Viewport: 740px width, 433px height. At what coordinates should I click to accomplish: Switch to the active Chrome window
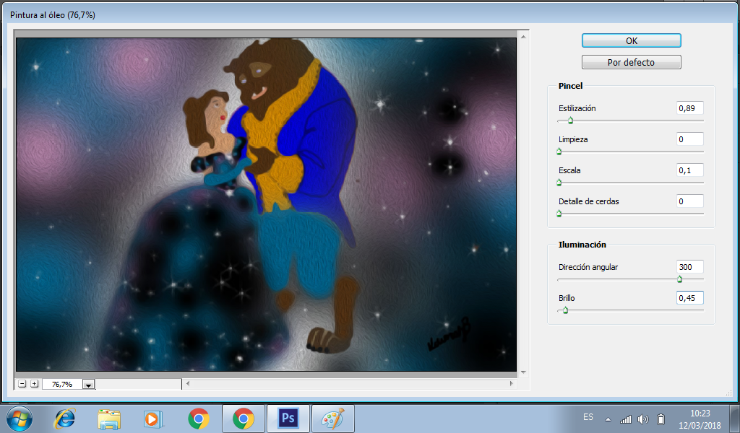[x=243, y=419]
